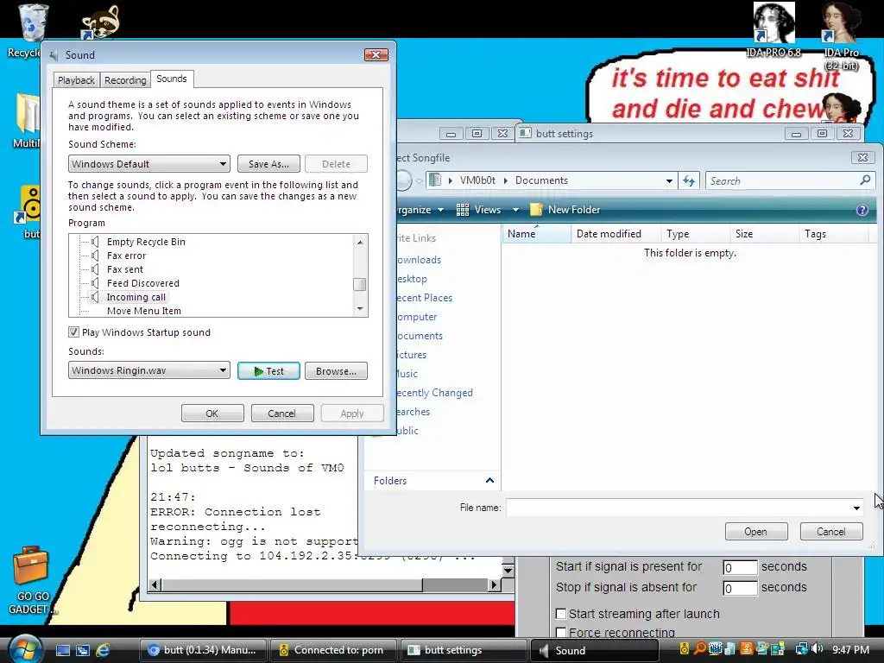Enable Start streaming after launch
884x663 pixels.
click(561, 614)
